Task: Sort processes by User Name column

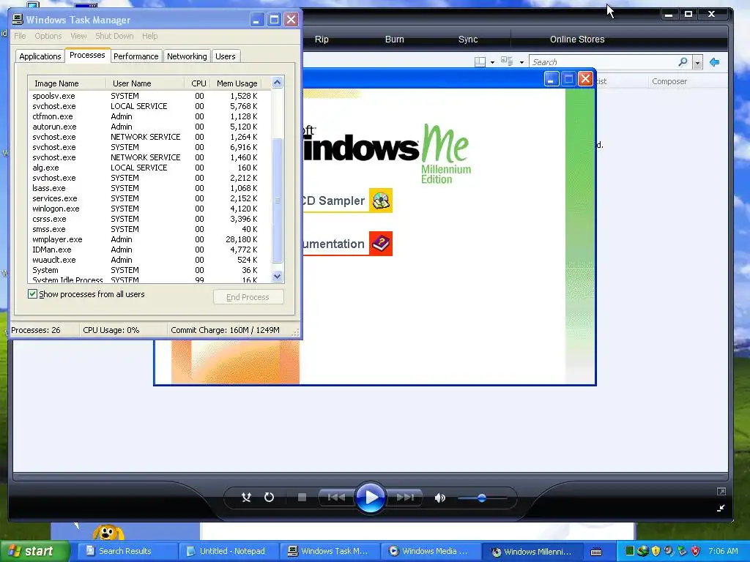Action: [145, 83]
